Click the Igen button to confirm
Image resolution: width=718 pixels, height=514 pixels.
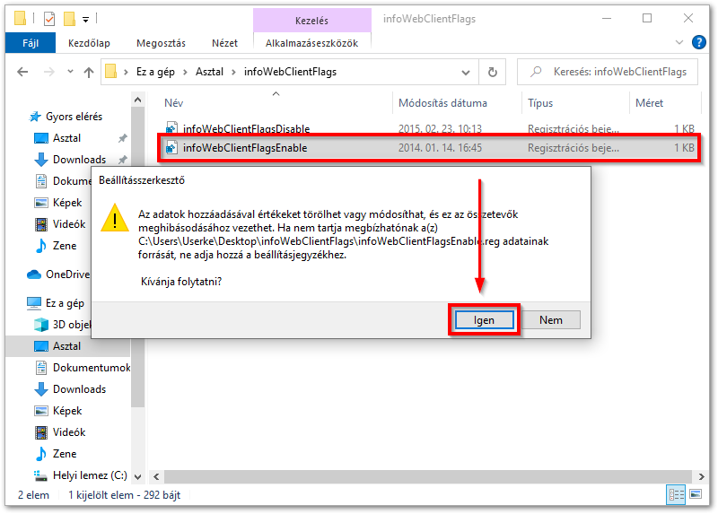coord(484,320)
